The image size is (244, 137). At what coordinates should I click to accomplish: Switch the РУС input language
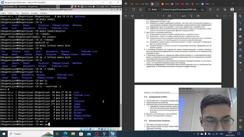[222, 134]
